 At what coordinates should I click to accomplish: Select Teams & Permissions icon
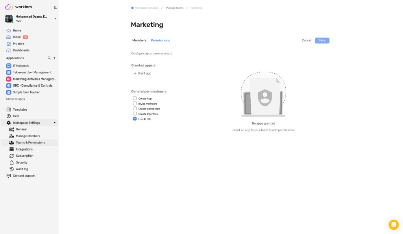coord(11,143)
